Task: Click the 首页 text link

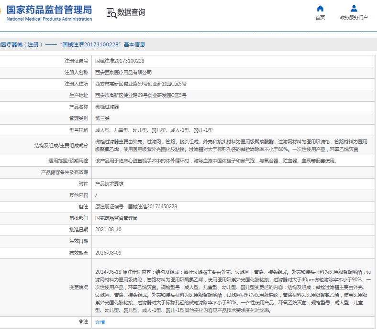Action: point(320,18)
